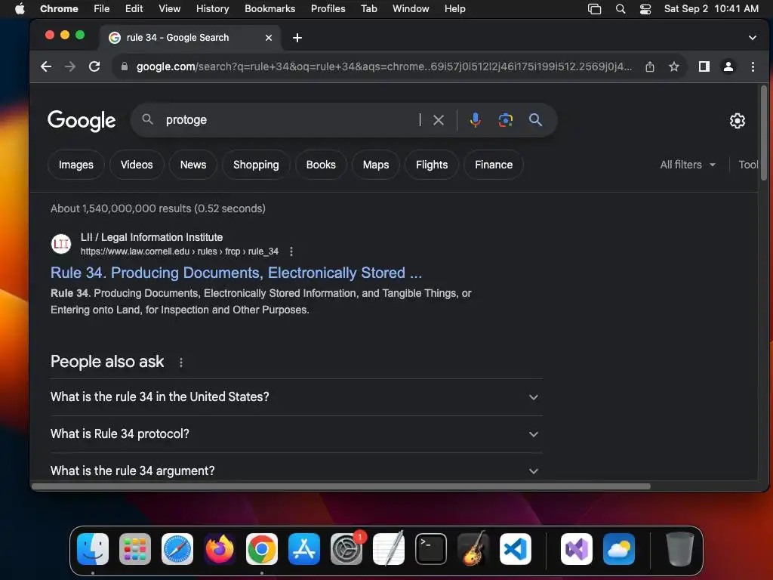This screenshot has width=773, height=580.
Task: Launch Firefox from the dock
Action: click(220, 549)
